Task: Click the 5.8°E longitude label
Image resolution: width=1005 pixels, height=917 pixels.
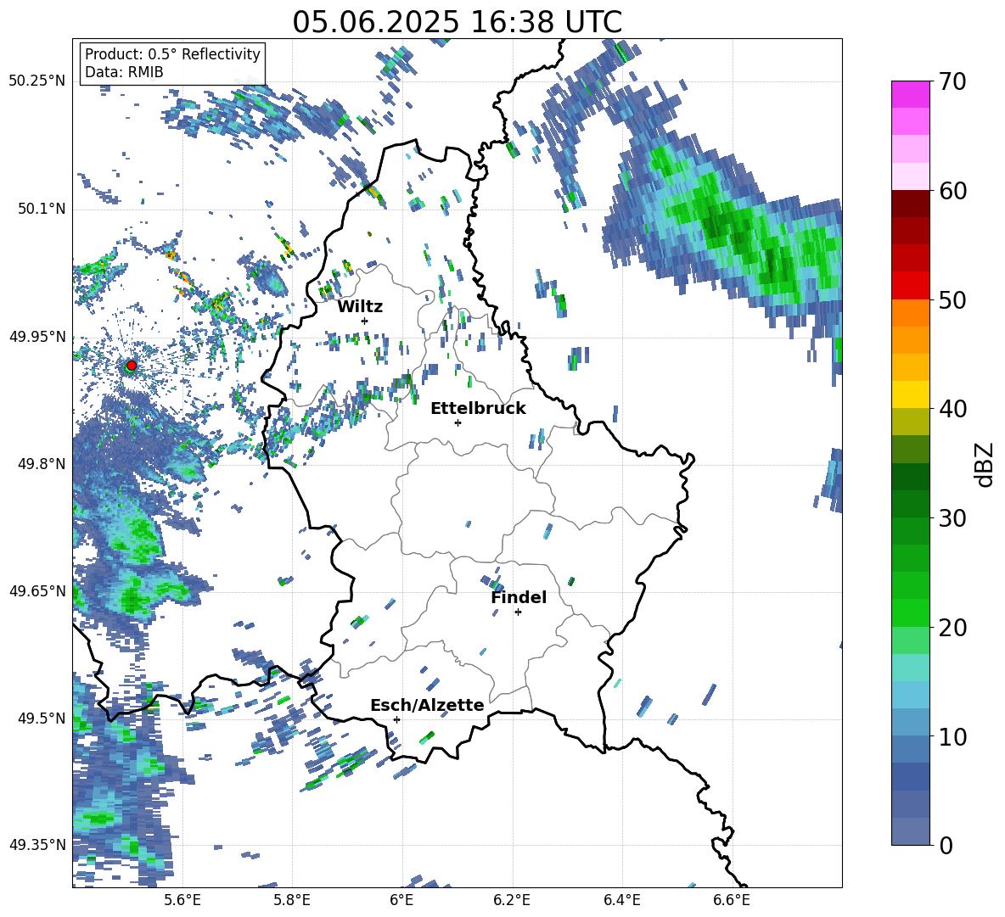Action: [292, 900]
